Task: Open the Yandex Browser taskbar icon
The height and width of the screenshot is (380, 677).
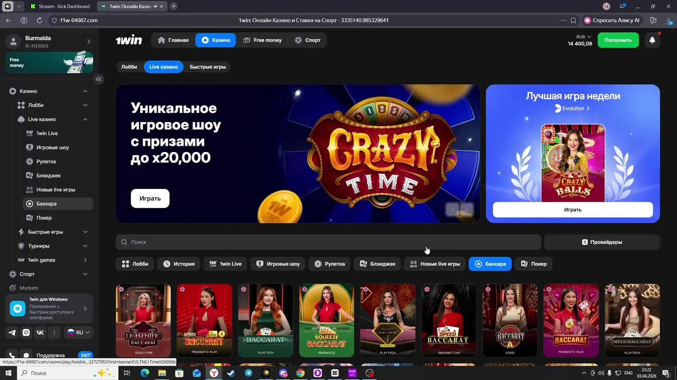Action: (214, 373)
